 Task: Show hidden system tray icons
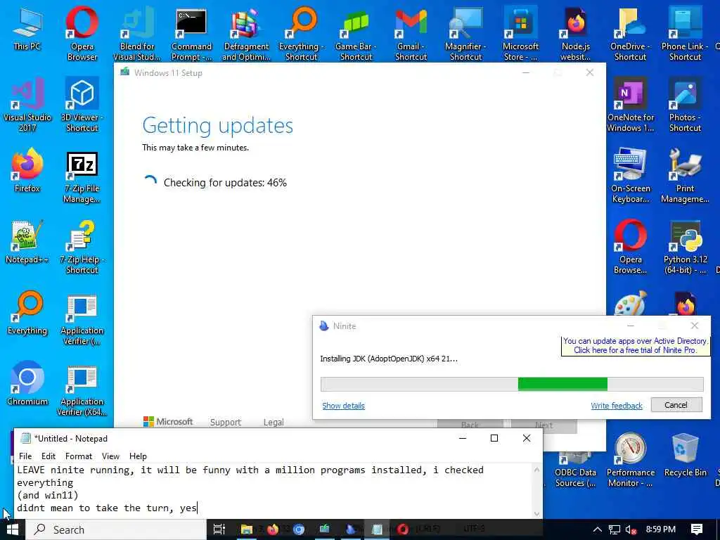tap(597, 529)
